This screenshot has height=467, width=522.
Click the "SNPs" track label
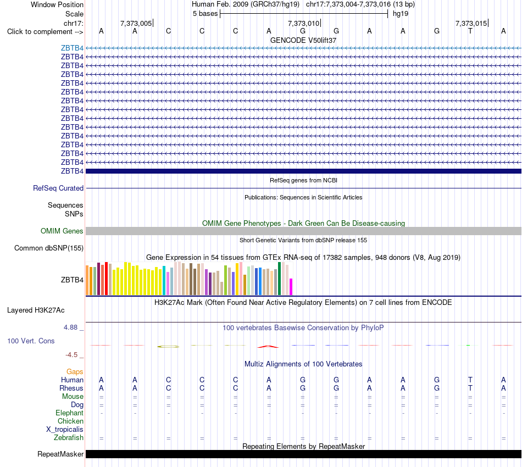pyautogui.click(x=74, y=214)
